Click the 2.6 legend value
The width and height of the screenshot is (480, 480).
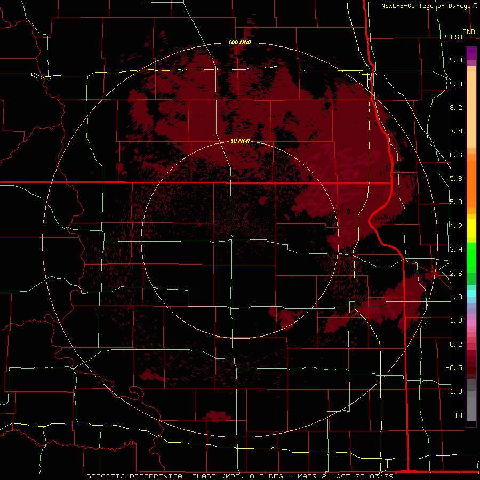[456, 273]
